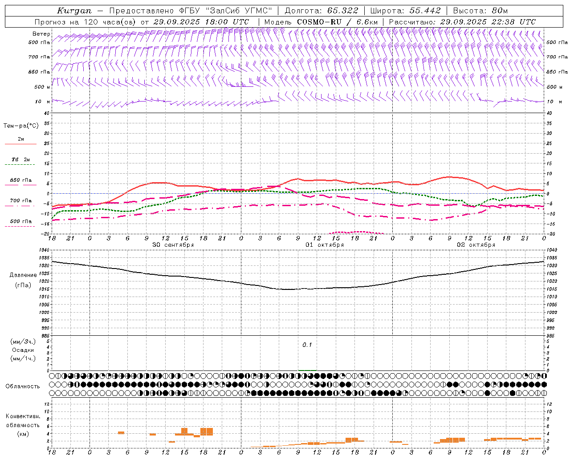Click the '(км)' unit under convective cloudiness
This screenshot has width=570, height=456.
[x=23, y=434]
